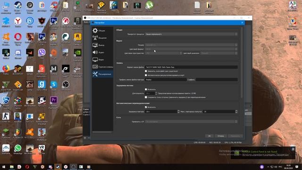The width and height of the screenshot is (302, 170).
Task: Open the notification center in the taskbar
Action: pos(297,167)
